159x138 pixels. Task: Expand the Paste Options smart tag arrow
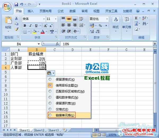click(x=54, y=73)
